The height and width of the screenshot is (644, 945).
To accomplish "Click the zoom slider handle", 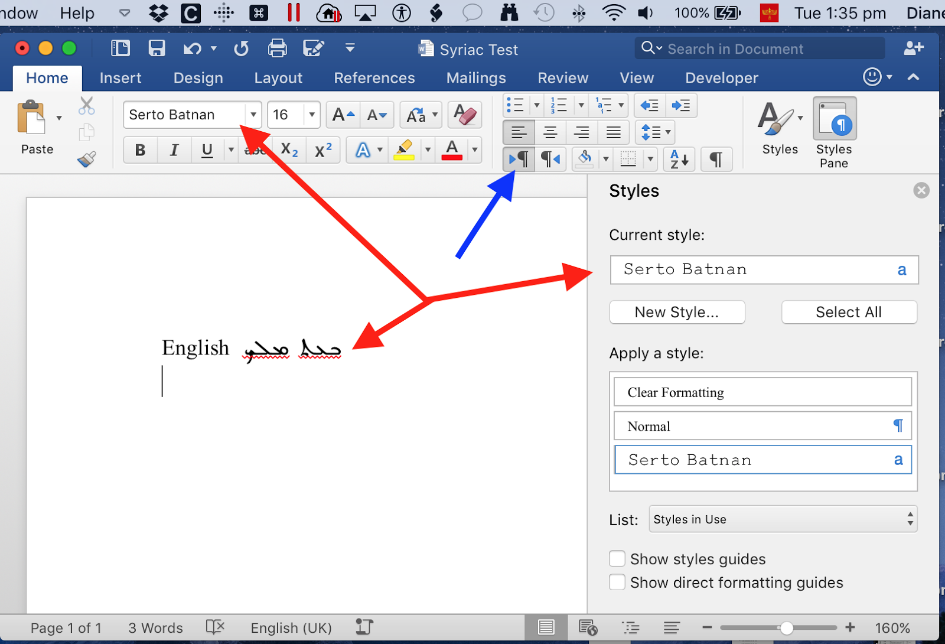I will [x=786, y=627].
